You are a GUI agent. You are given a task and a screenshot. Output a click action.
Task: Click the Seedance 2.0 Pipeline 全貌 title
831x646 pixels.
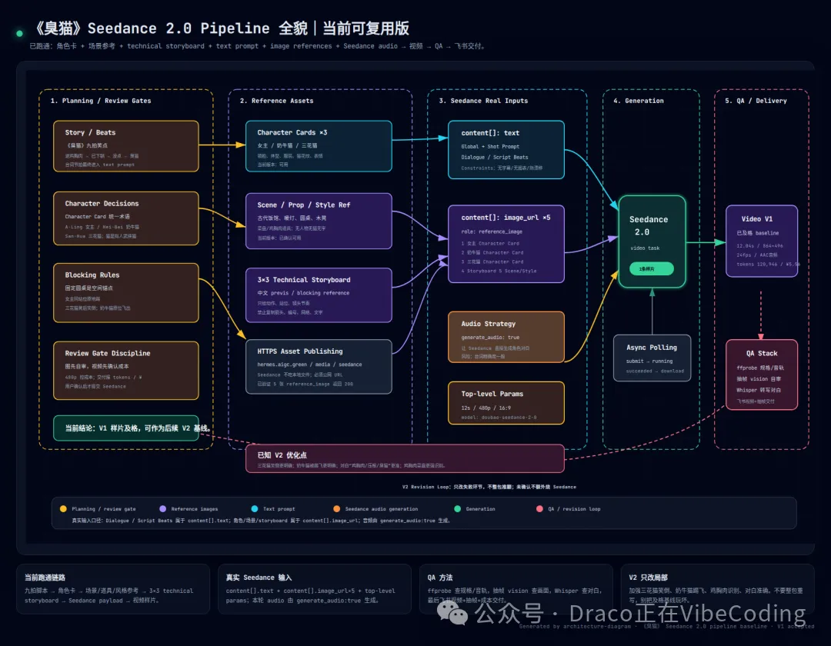[x=222, y=28]
